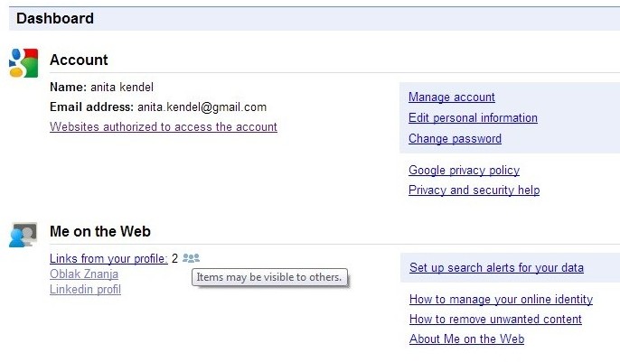Click the shared visibility people icon
The height and width of the screenshot is (362, 620).
tap(190, 258)
